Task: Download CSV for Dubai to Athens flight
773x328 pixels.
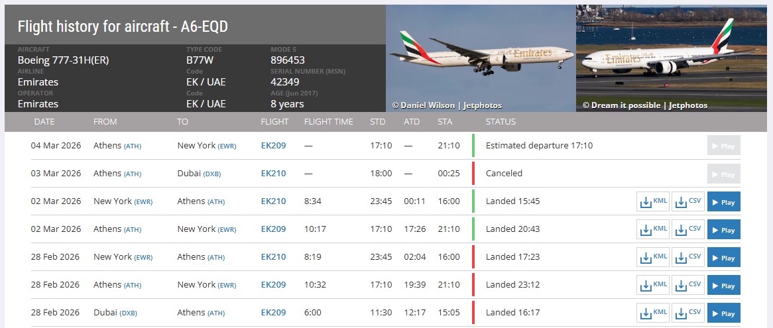Action: pos(688,313)
